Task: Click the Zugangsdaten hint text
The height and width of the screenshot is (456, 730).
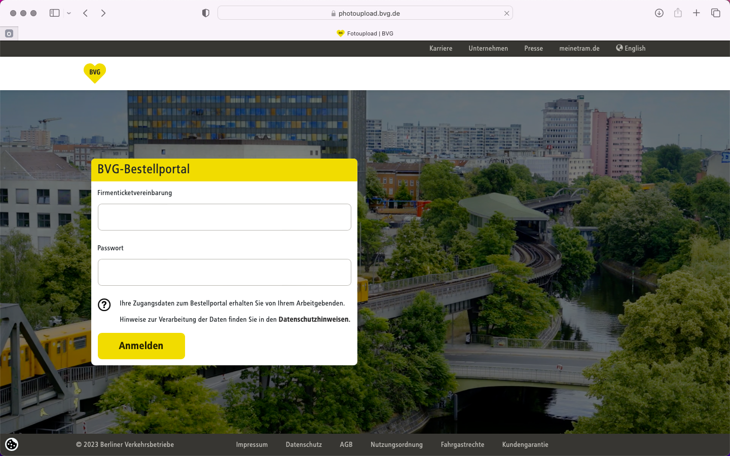Action: point(232,303)
